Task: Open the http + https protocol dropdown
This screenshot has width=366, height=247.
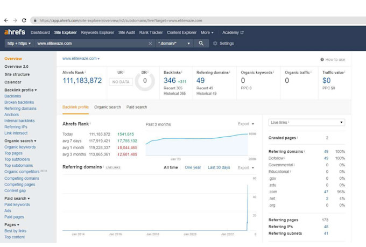Action: [x=19, y=44]
